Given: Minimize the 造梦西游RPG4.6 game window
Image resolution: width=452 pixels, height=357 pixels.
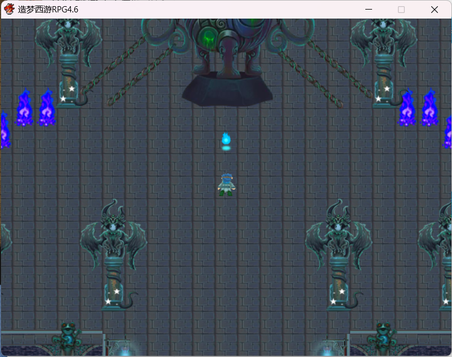Looking at the screenshot, I should (368, 10).
